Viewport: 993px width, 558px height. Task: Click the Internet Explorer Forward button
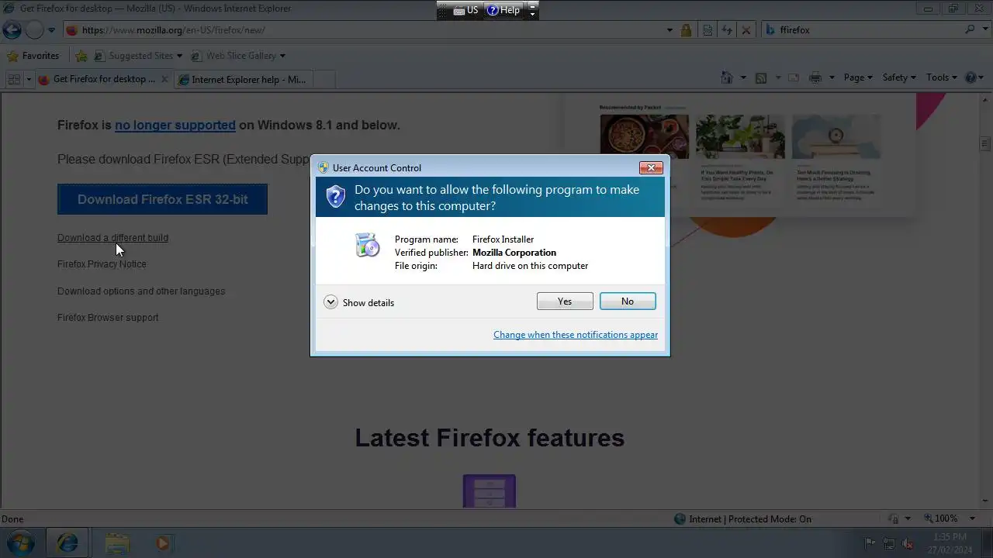35,30
